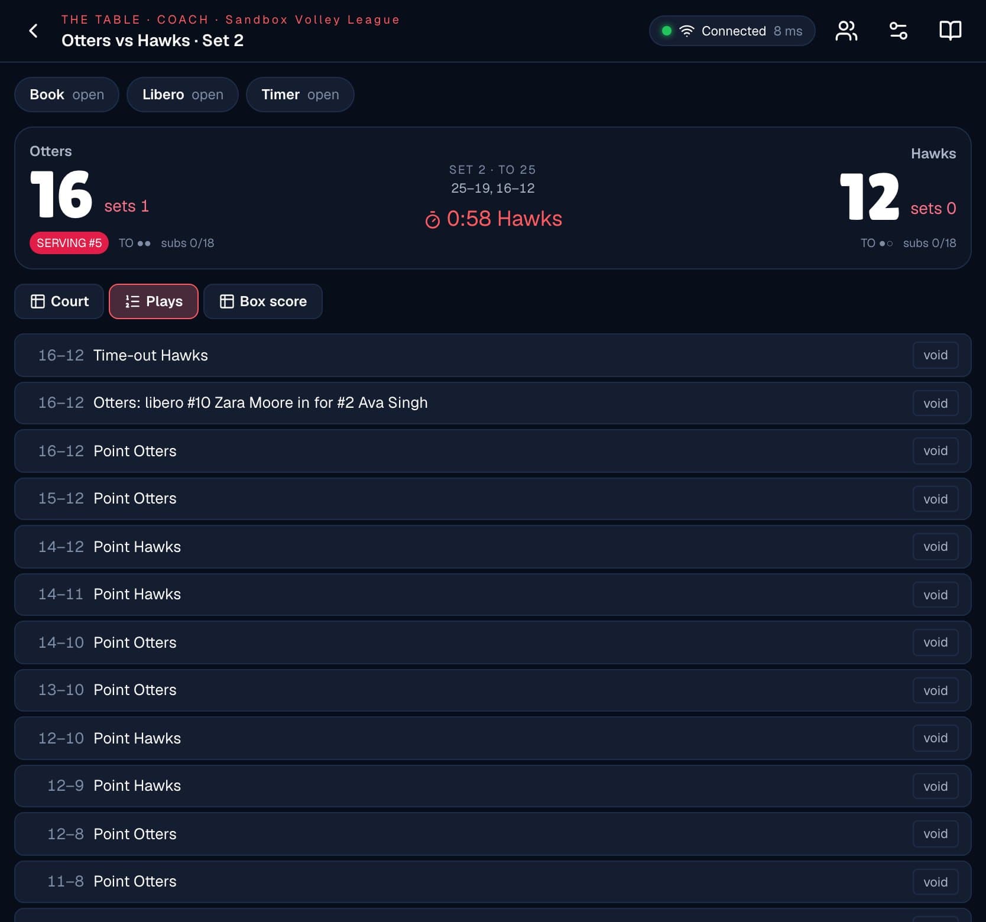986x922 pixels.
Task: Click the Otters vs Hawks · Set 2 title
Action: point(153,40)
